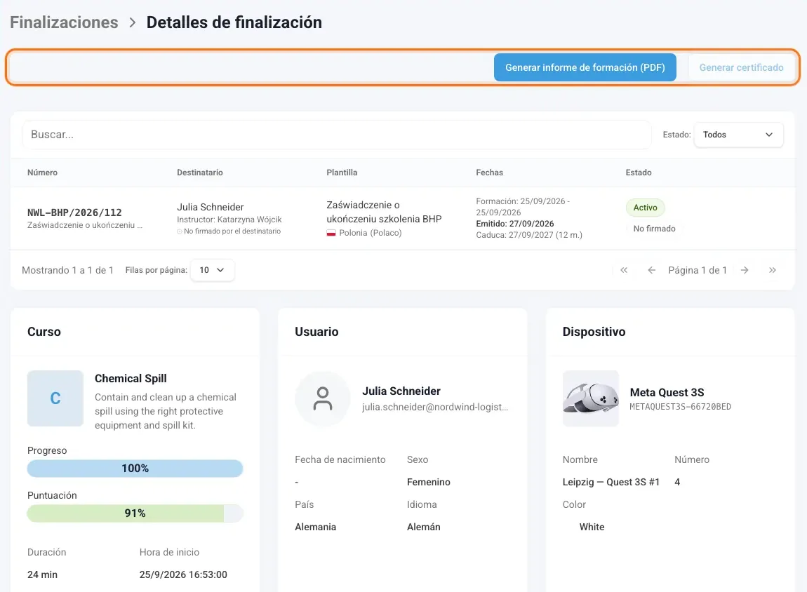Click Mostrando 1 a 1 de 1 text
The width and height of the screenshot is (807, 592).
[x=67, y=270]
